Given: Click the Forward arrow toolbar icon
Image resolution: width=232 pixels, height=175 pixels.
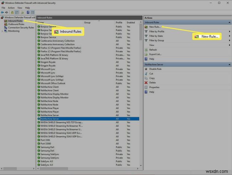Looking at the screenshot, I should 6,12.
